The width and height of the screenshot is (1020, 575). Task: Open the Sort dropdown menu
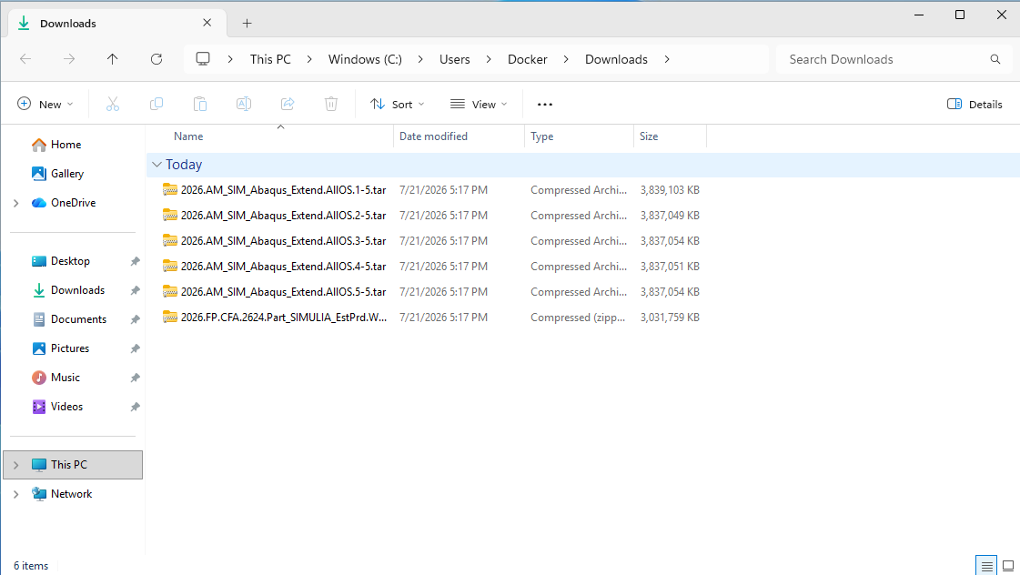(397, 104)
